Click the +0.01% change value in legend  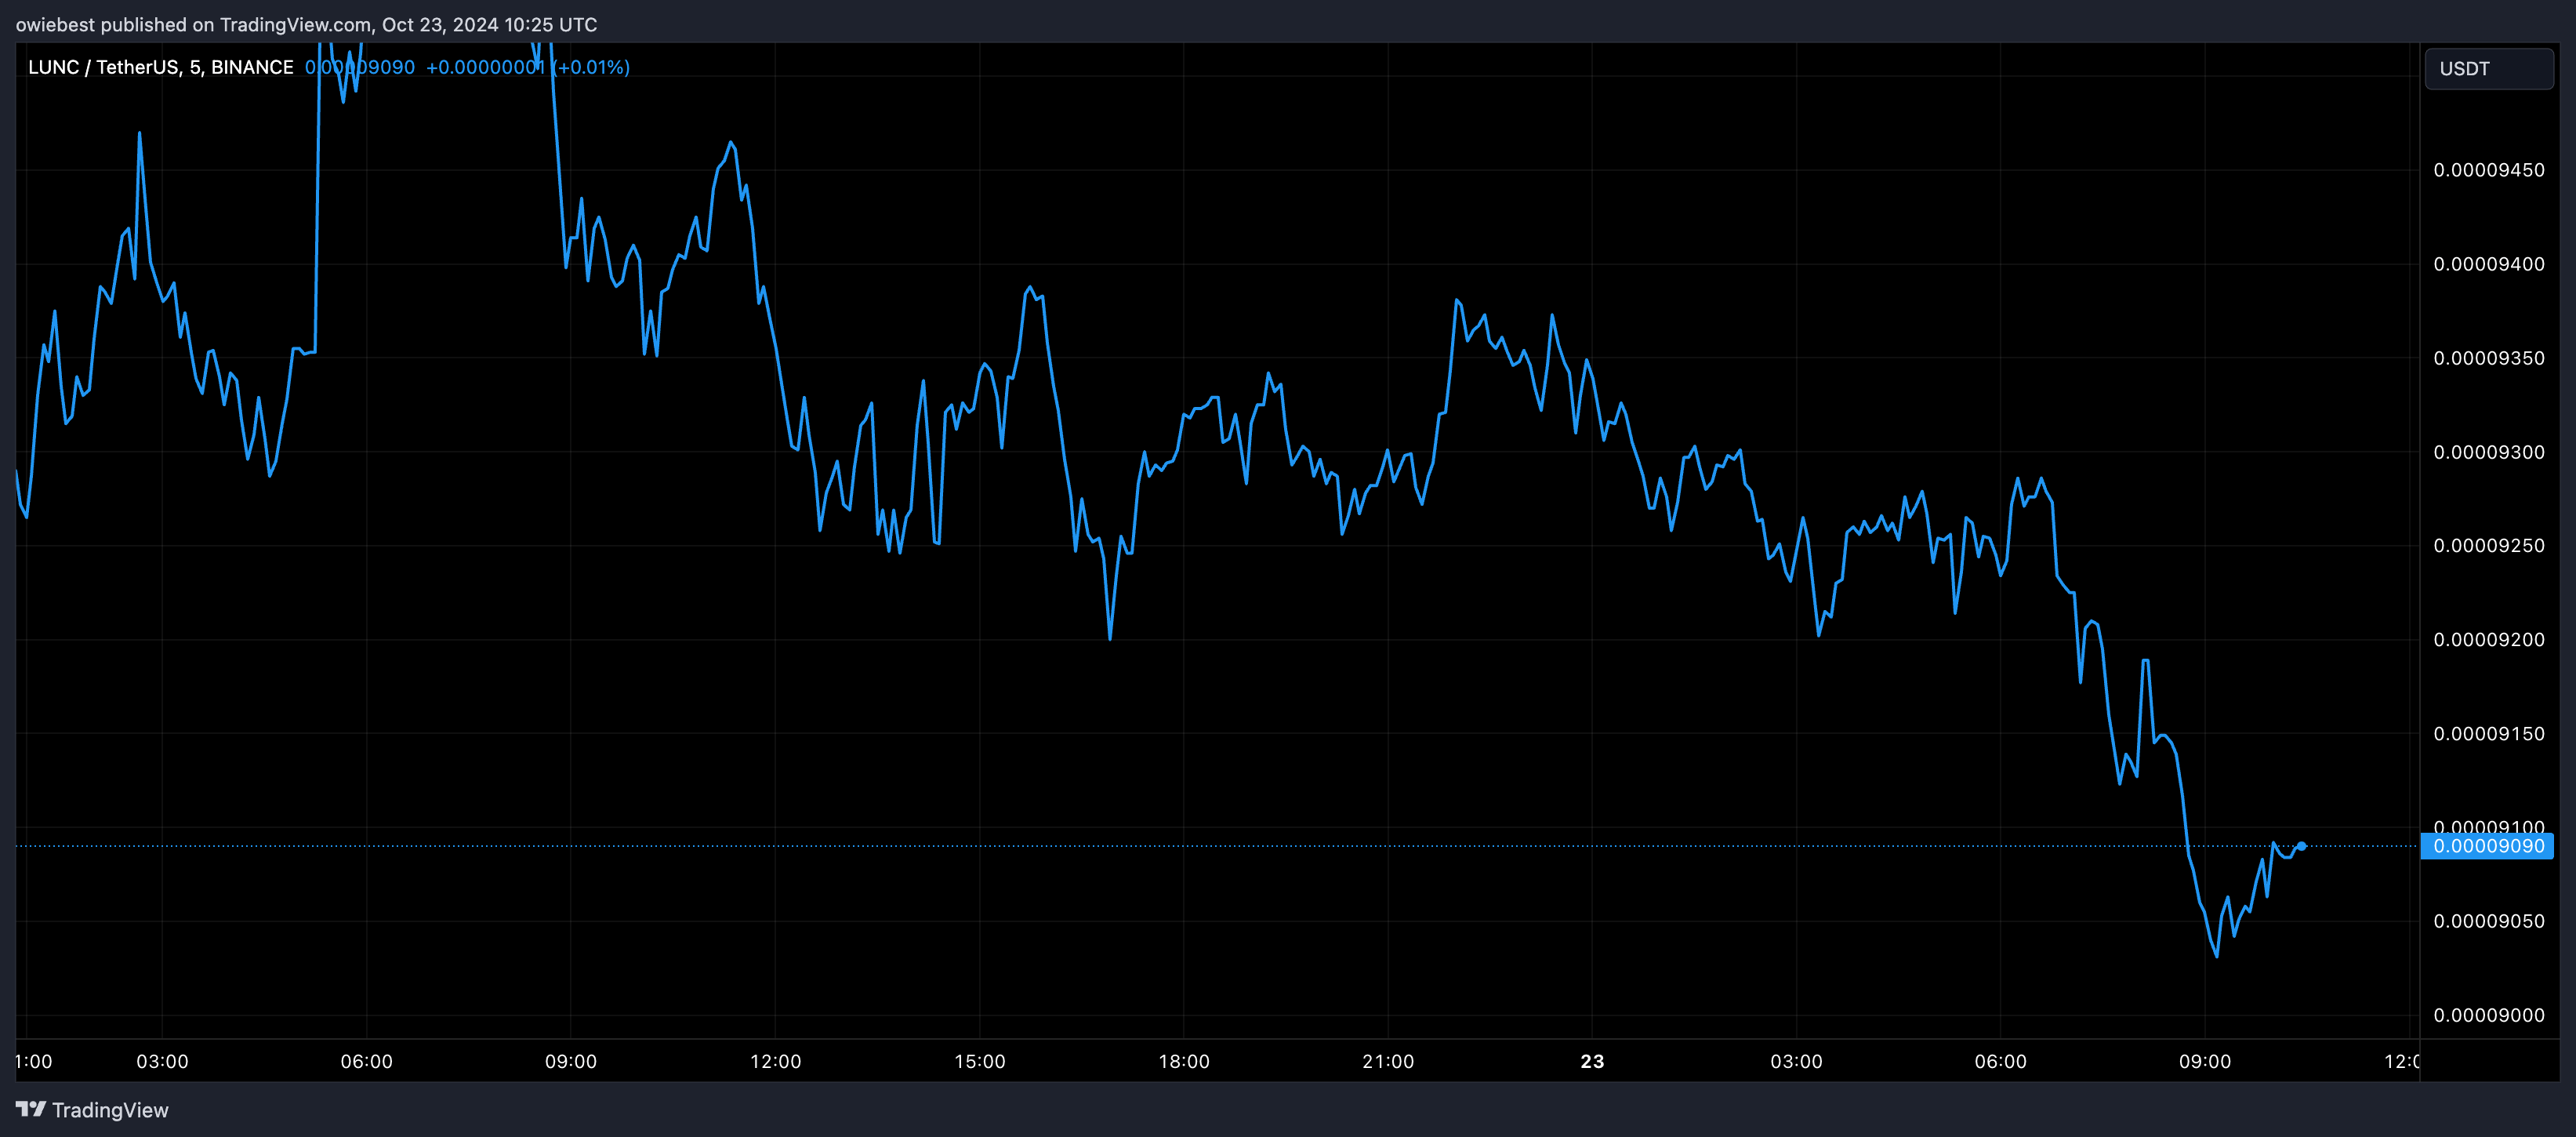click(592, 67)
